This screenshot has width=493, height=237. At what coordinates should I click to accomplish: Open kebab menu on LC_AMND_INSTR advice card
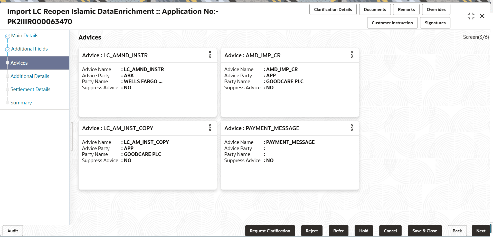tap(210, 55)
